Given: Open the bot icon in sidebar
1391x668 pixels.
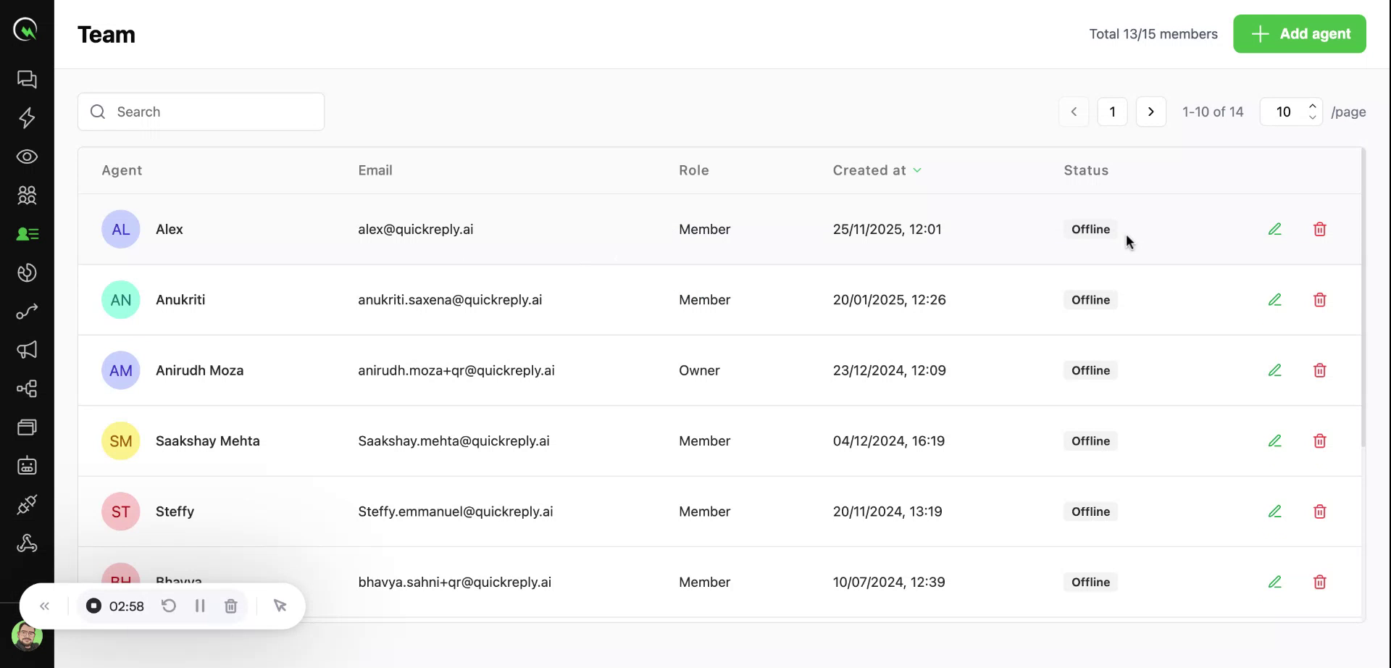Looking at the screenshot, I should pyautogui.click(x=27, y=466).
